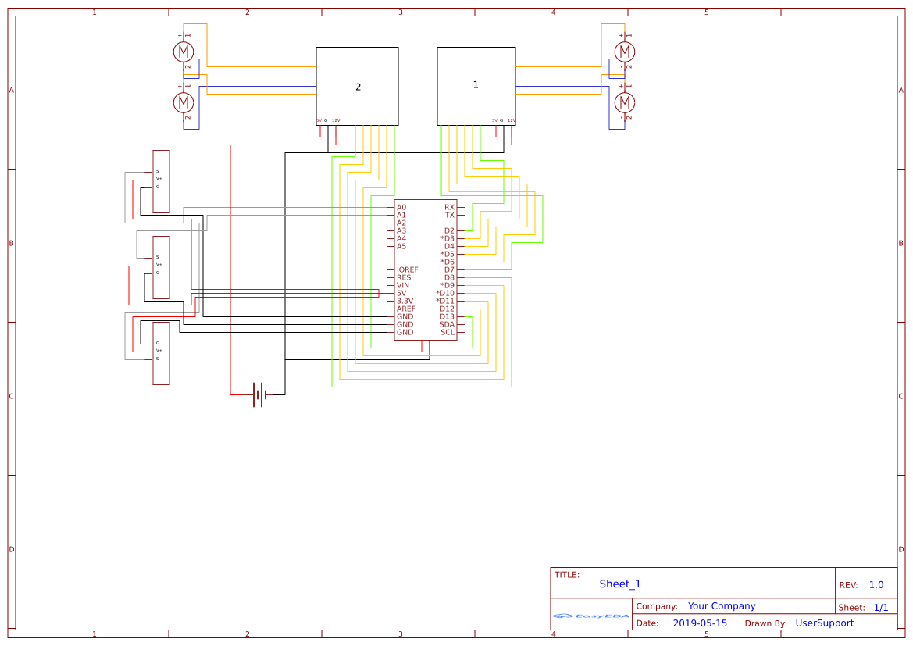
Task: Click the SDA pin label
Action: coord(448,324)
